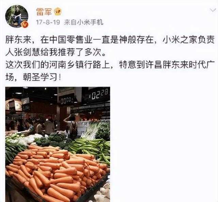218x202 pixels.
Task: Click the 河南乡镇行 phrase in the post
Action: pos(71,65)
